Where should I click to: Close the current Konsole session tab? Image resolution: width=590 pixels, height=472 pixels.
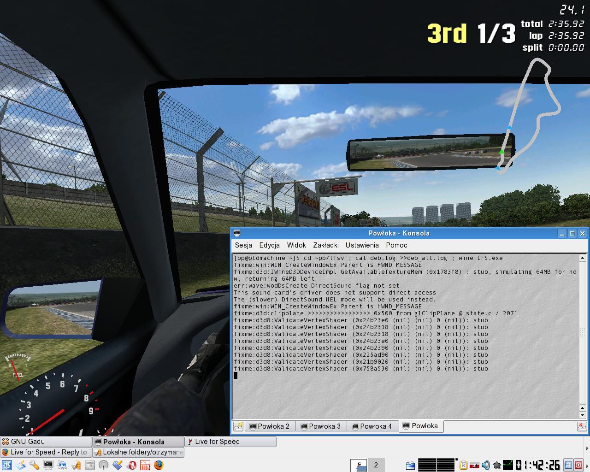coord(582,426)
